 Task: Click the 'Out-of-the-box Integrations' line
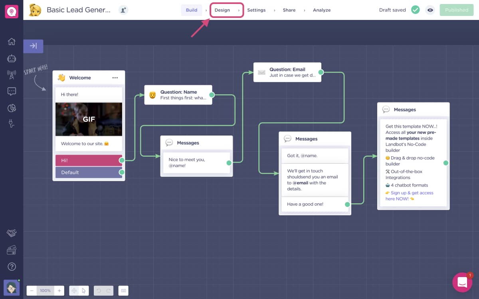(404, 175)
